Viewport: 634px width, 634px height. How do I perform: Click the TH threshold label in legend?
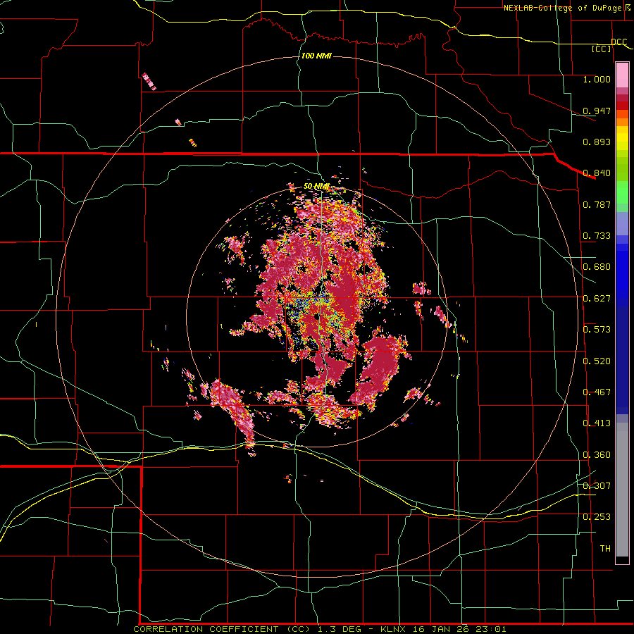[605, 549]
